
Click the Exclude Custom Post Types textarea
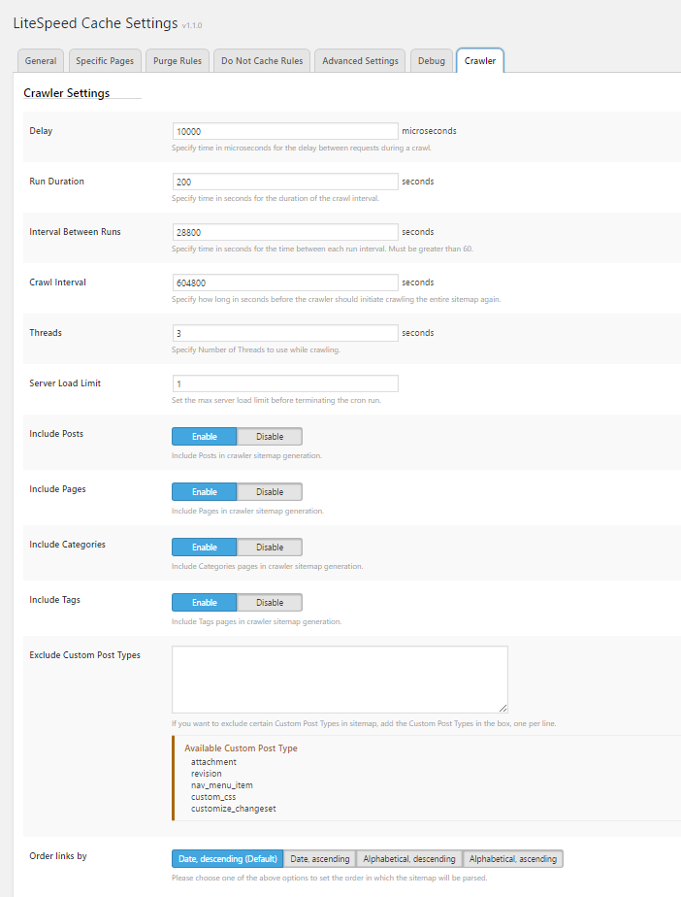(340, 680)
